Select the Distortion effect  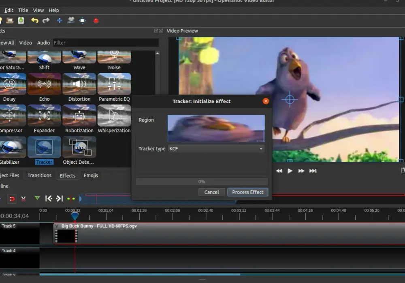coord(79,87)
